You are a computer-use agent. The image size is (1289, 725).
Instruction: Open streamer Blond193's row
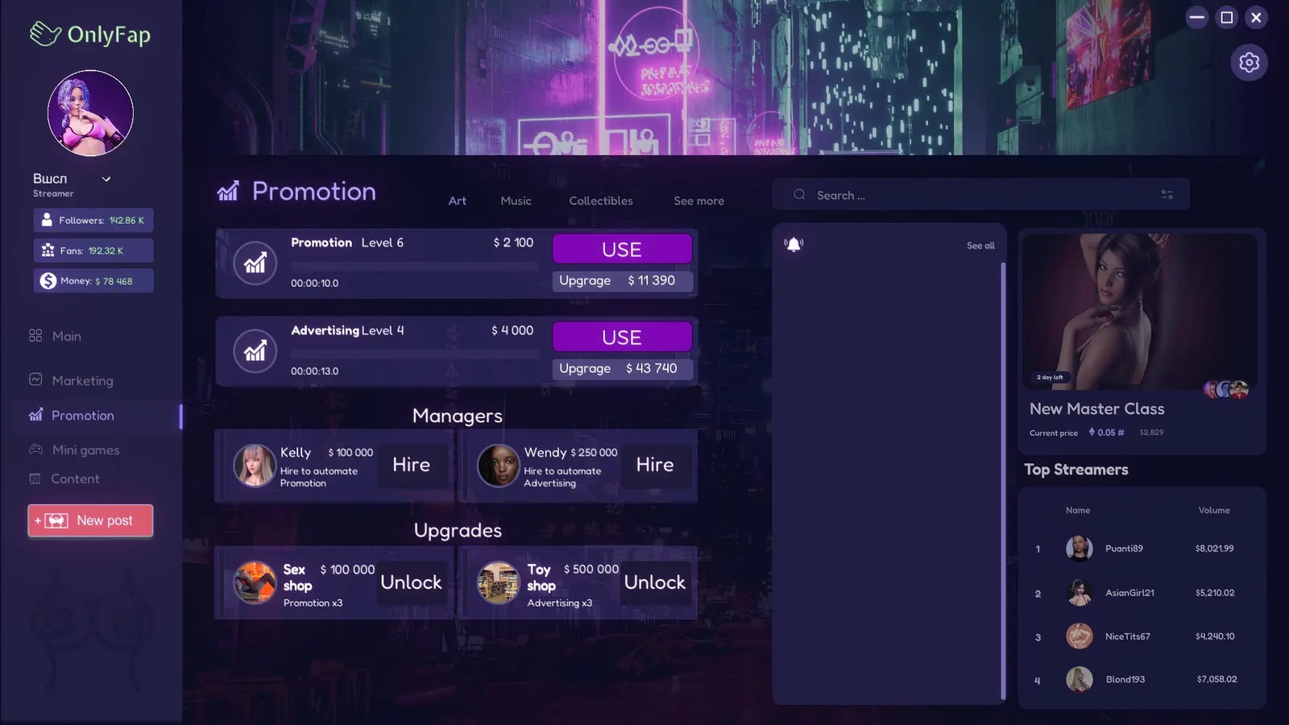(1142, 680)
